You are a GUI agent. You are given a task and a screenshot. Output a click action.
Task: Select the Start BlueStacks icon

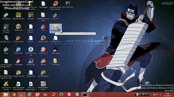43,74
